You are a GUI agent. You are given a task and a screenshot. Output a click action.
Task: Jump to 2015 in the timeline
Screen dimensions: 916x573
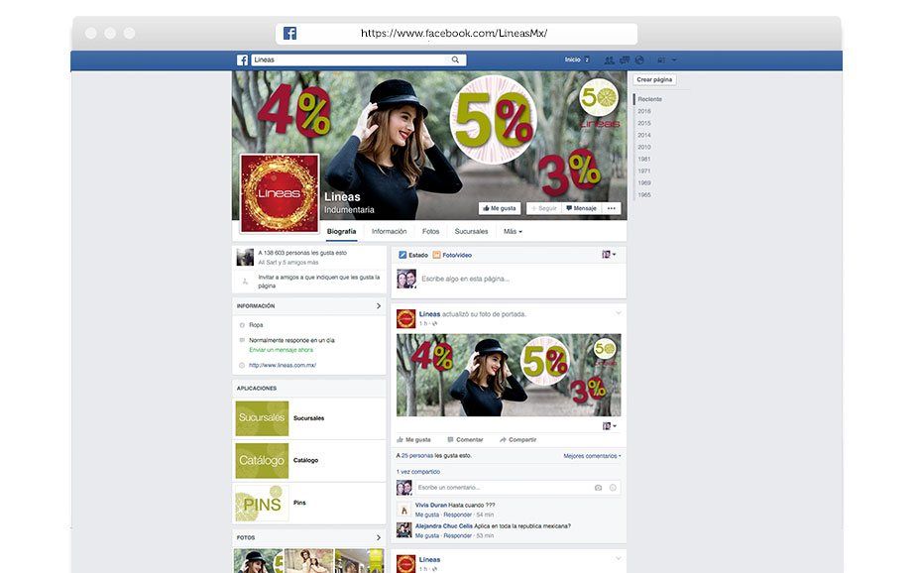click(644, 123)
